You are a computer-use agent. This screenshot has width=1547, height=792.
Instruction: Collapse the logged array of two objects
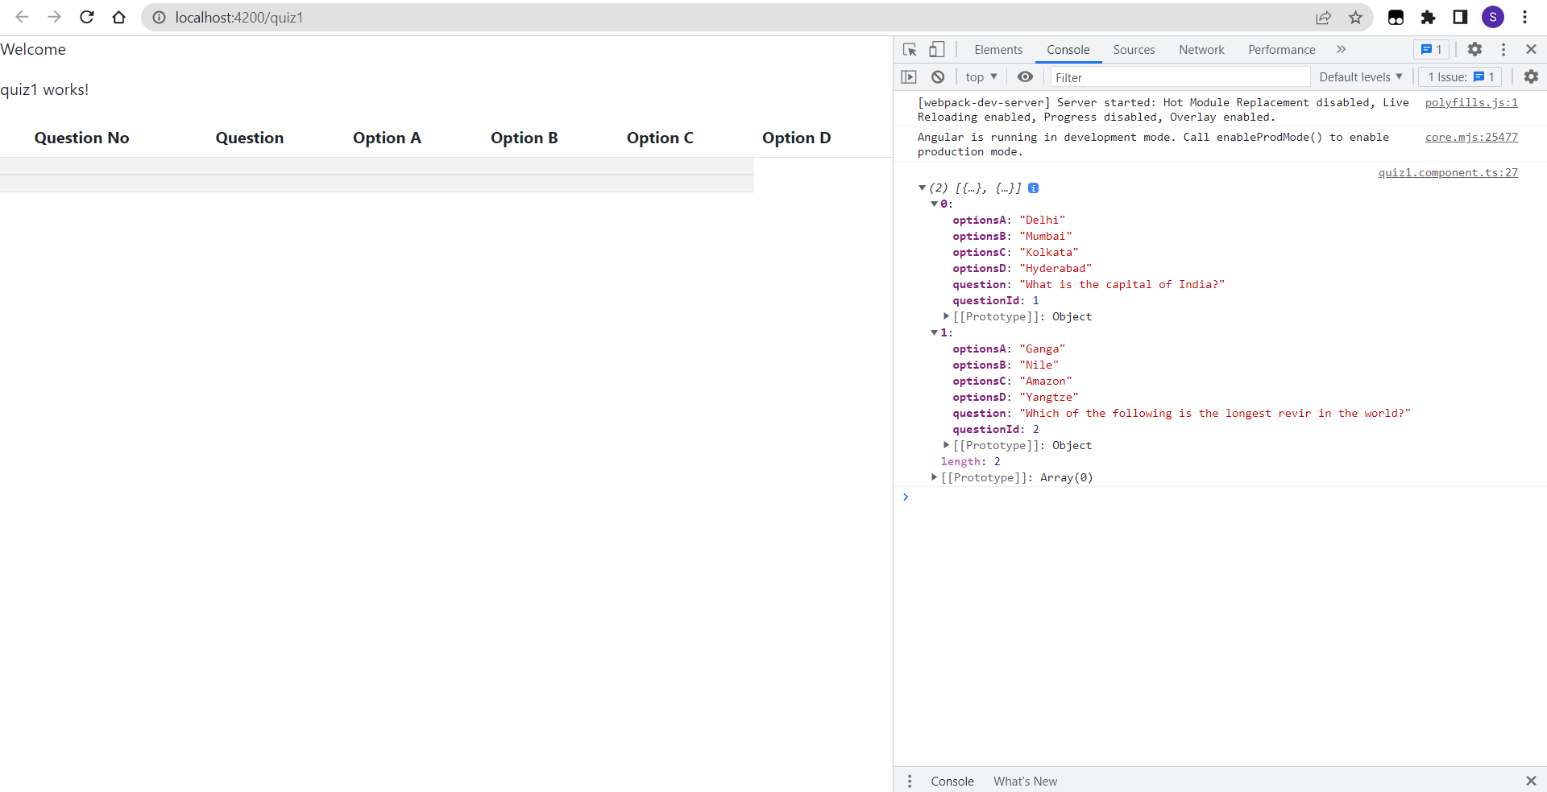tap(923, 188)
